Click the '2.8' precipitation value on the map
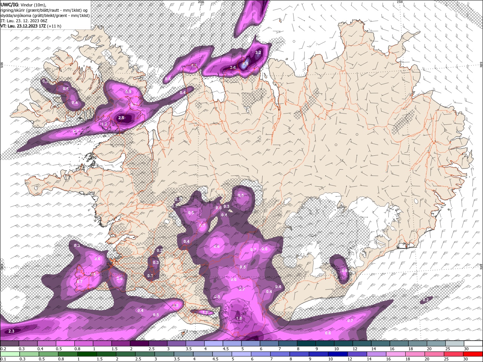The width and height of the screenshot is (483, 362). (121, 118)
